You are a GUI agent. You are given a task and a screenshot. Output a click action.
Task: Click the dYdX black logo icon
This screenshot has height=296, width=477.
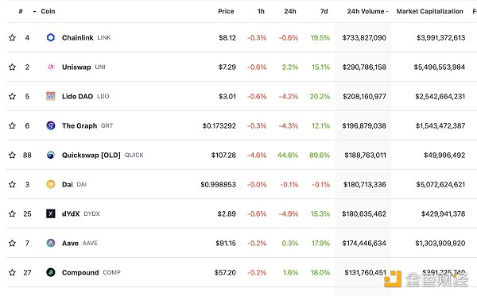point(51,213)
